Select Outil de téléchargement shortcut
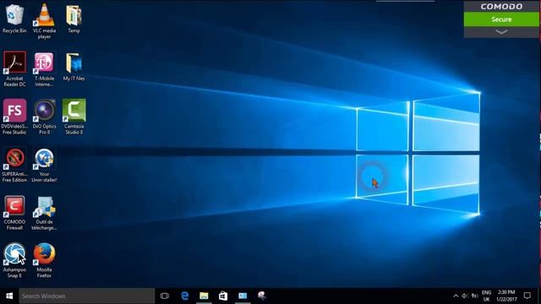Screen dimensions: 541x304 click(x=45, y=213)
